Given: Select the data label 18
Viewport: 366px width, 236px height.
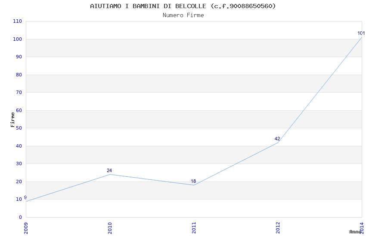Looking at the screenshot, I should [193, 181].
